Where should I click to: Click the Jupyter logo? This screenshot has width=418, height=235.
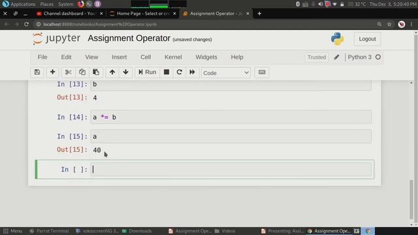pos(56,39)
